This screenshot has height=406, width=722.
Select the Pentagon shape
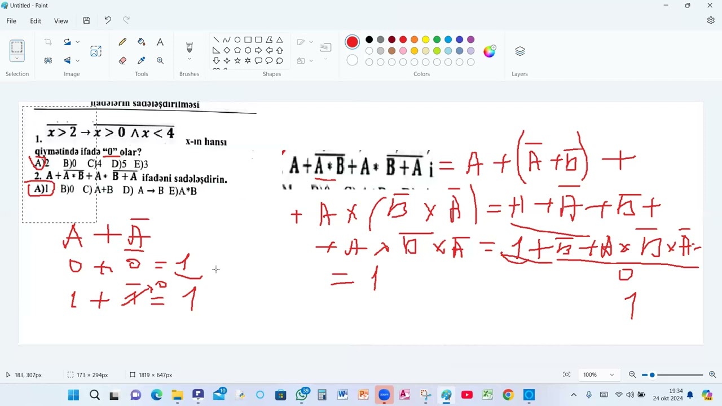[x=237, y=50]
